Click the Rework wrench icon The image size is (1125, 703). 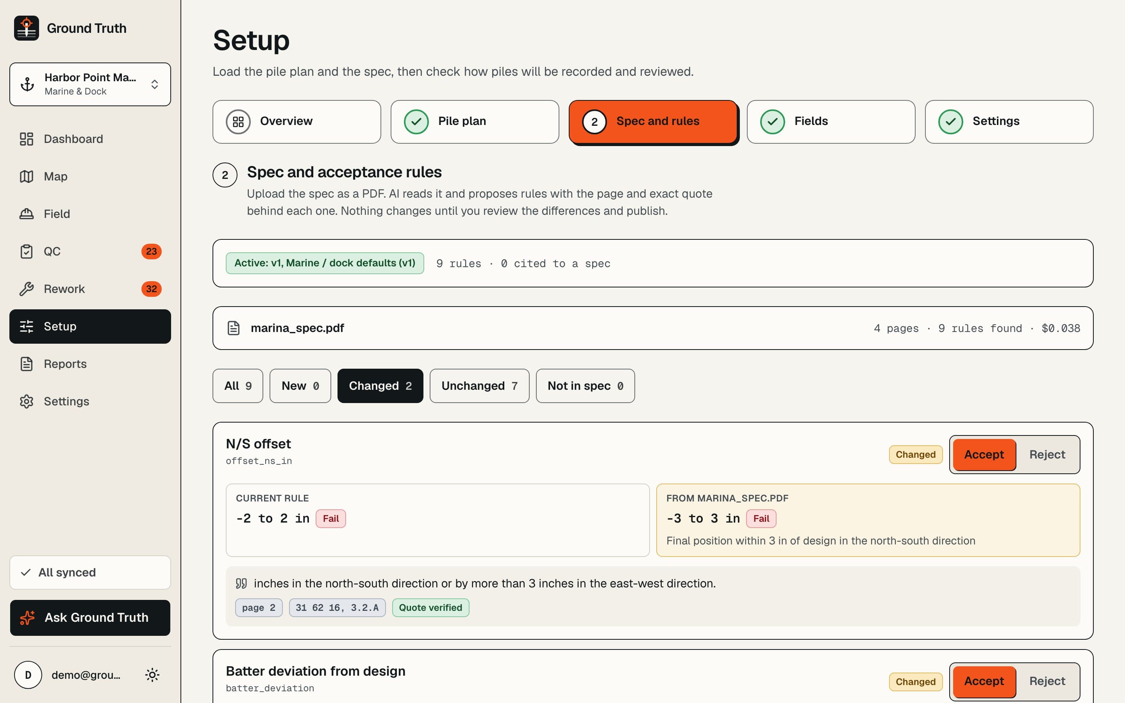[27, 289]
